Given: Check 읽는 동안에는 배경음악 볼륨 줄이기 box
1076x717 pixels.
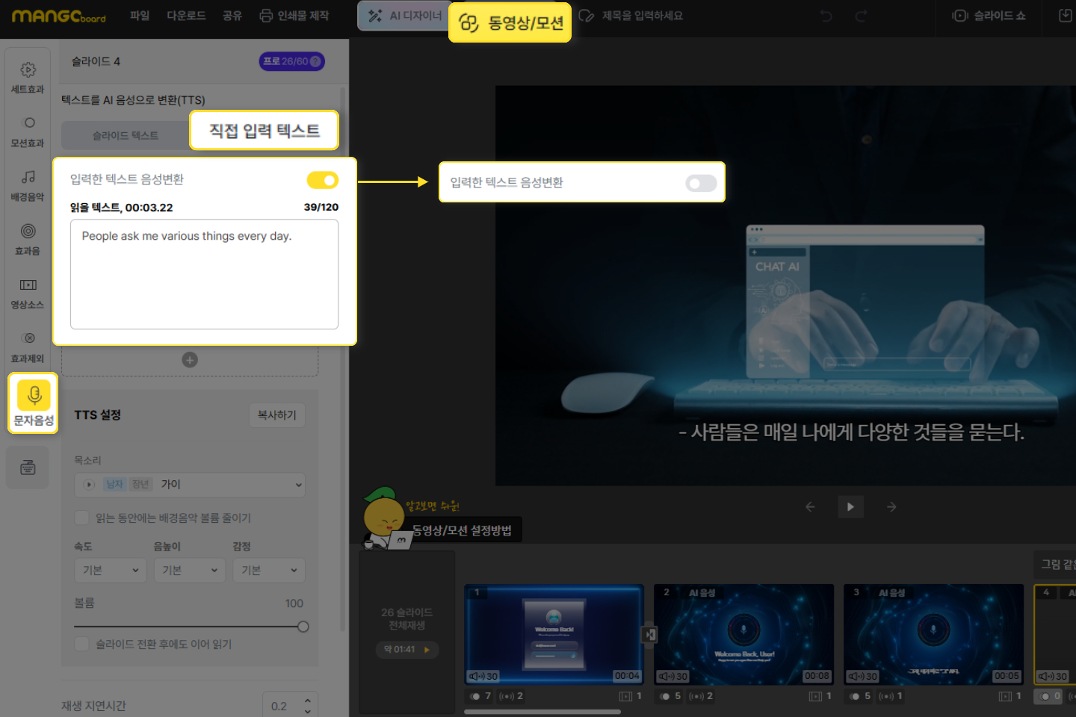Looking at the screenshot, I should (82, 518).
